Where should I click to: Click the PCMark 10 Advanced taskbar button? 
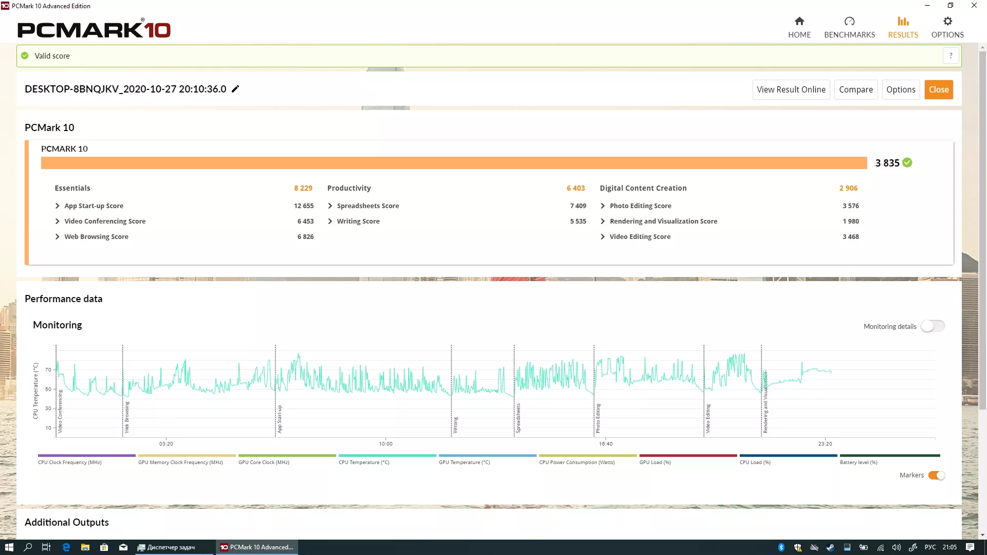[x=257, y=547]
